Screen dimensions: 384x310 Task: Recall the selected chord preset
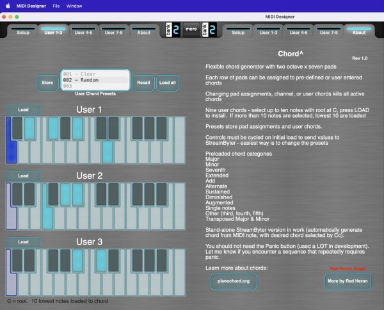[143, 83]
